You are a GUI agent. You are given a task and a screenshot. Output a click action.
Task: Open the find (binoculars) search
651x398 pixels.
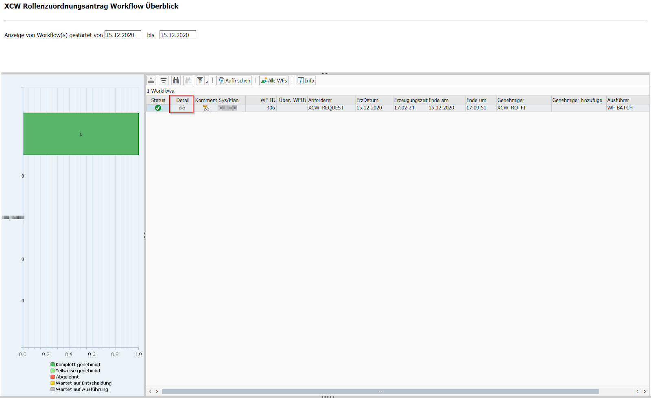pos(176,80)
